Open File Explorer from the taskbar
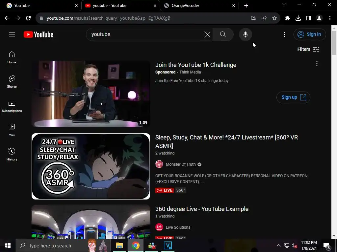337x252 pixels. pyautogui.click(x=119, y=245)
